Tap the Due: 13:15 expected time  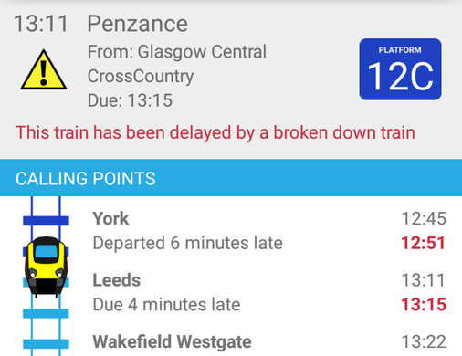(130, 100)
